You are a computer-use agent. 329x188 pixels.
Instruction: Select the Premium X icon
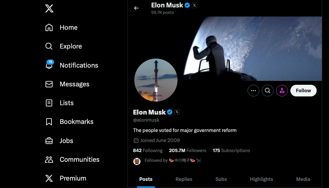coord(49,178)
